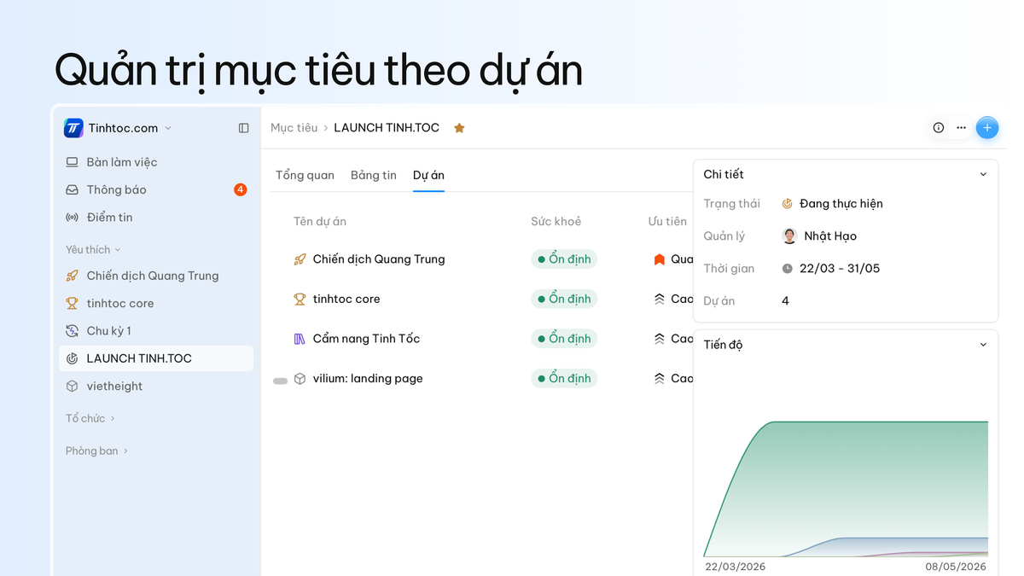Click priority Cao icon in tinhtoc core row
The image size is (1024, 576).
pyautogui.click(x=659, y=299)
